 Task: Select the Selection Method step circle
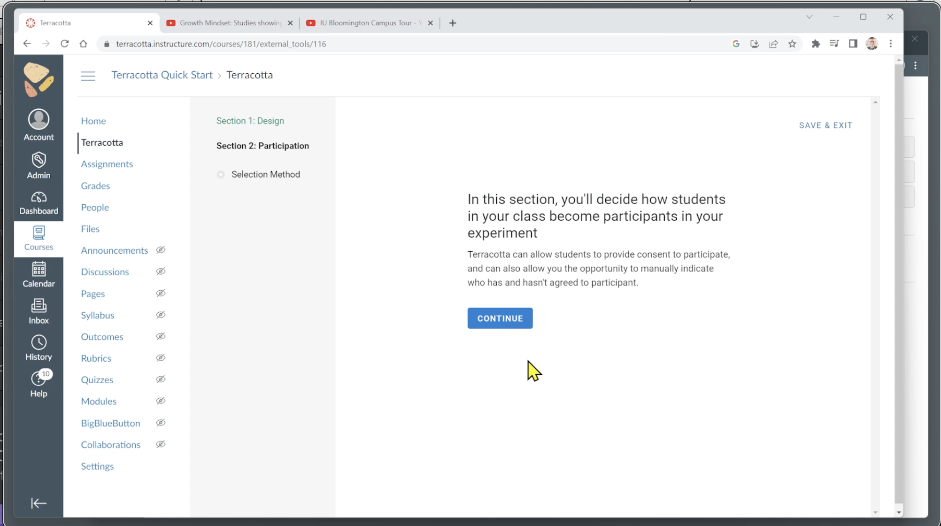pyautogui.click(x=221, y=175)
